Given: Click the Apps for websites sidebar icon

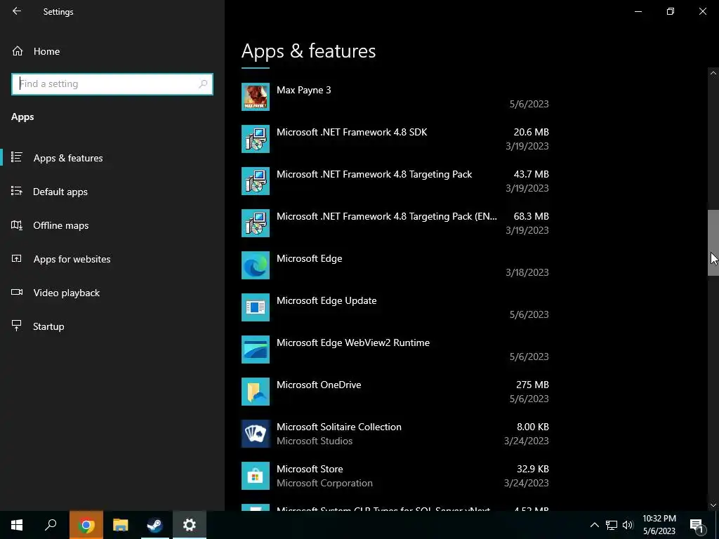Looking at the screenshot, I should (17, 258).
